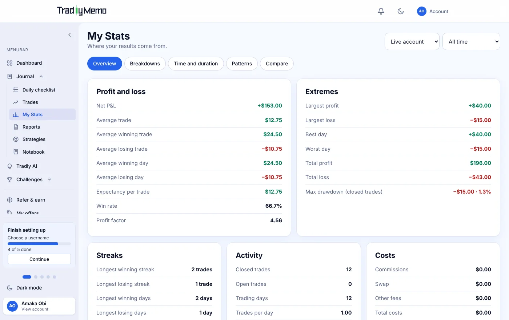Click the Longest winning streak value 2 trades
Screen dimensions: 509x320
(202, 270)
